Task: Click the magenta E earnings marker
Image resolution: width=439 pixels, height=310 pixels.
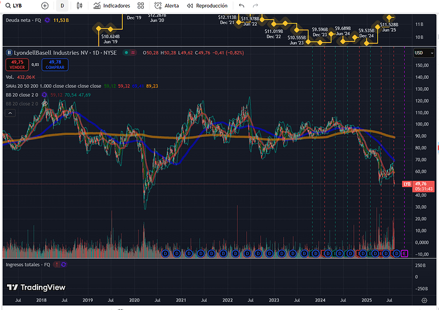Action: (404, 254)
